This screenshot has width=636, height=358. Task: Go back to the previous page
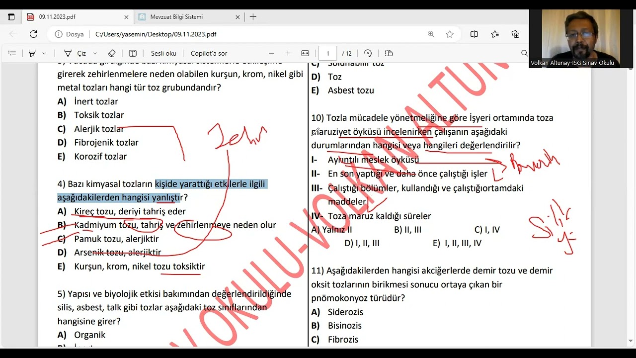13,34
